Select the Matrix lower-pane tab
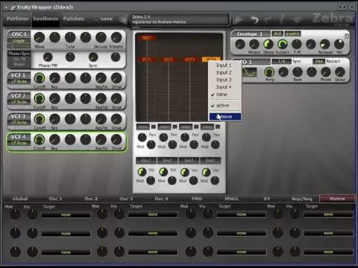This screenshot has width=358, height=268. click(x=337, y=199)
